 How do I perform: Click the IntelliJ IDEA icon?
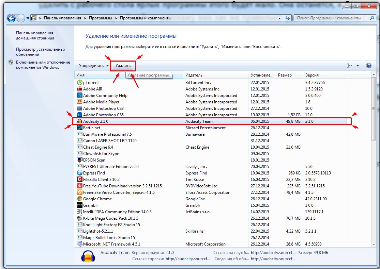pos(79,212)
